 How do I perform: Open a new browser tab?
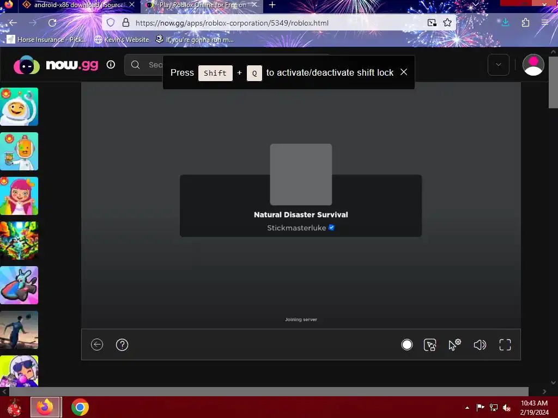click(x=272, y=5)
